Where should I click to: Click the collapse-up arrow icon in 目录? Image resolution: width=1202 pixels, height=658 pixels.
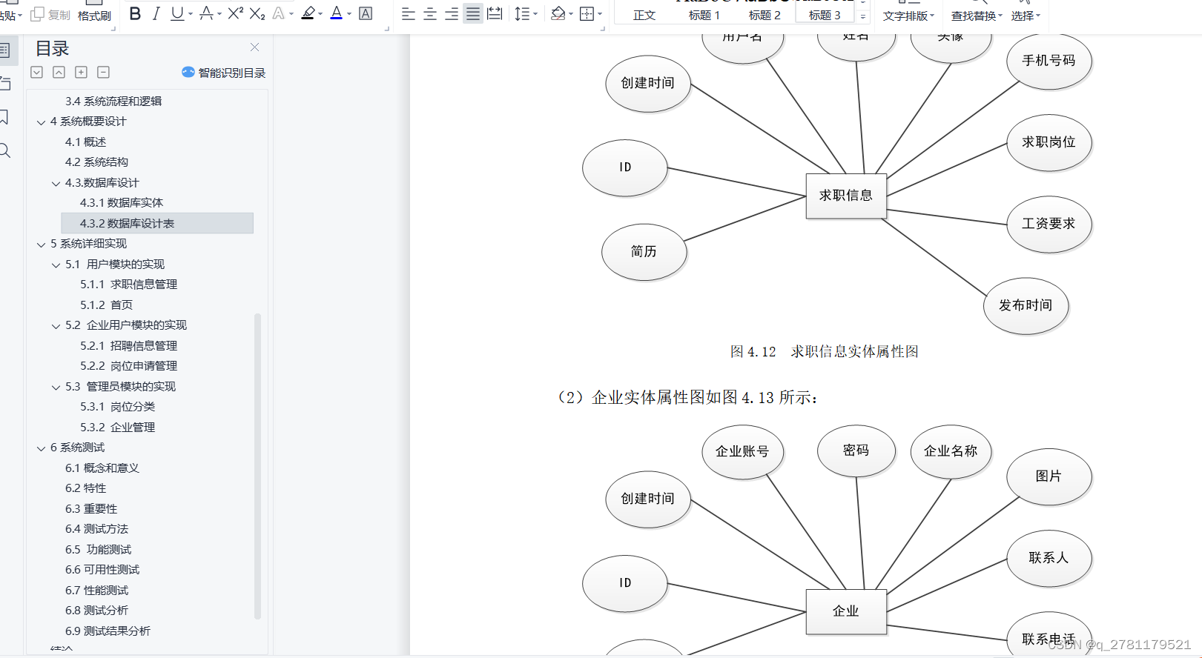tap(59, 72)
